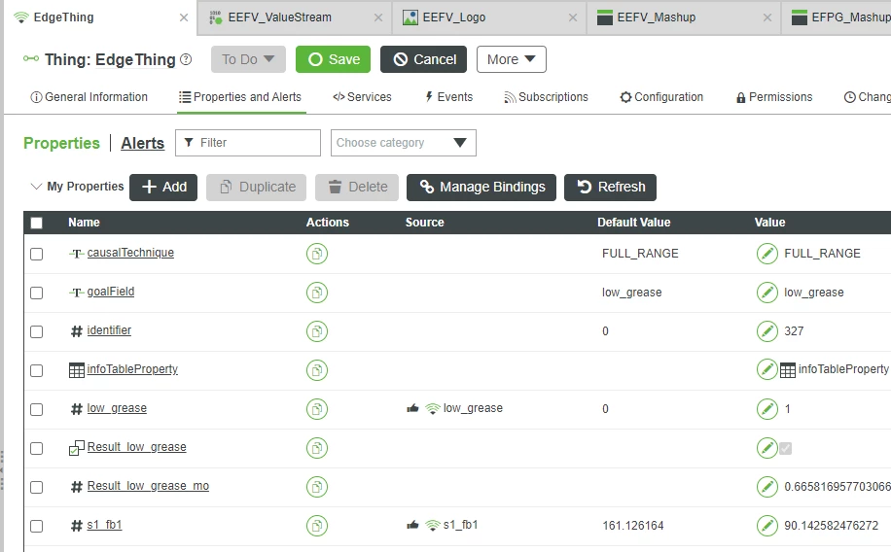
Task: Check the causalTechnique row checkbox
Action: click(x=36, y=254)
